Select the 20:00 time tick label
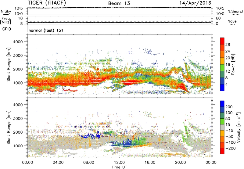This screenshot has height=169, width=244. coord(181,163)
